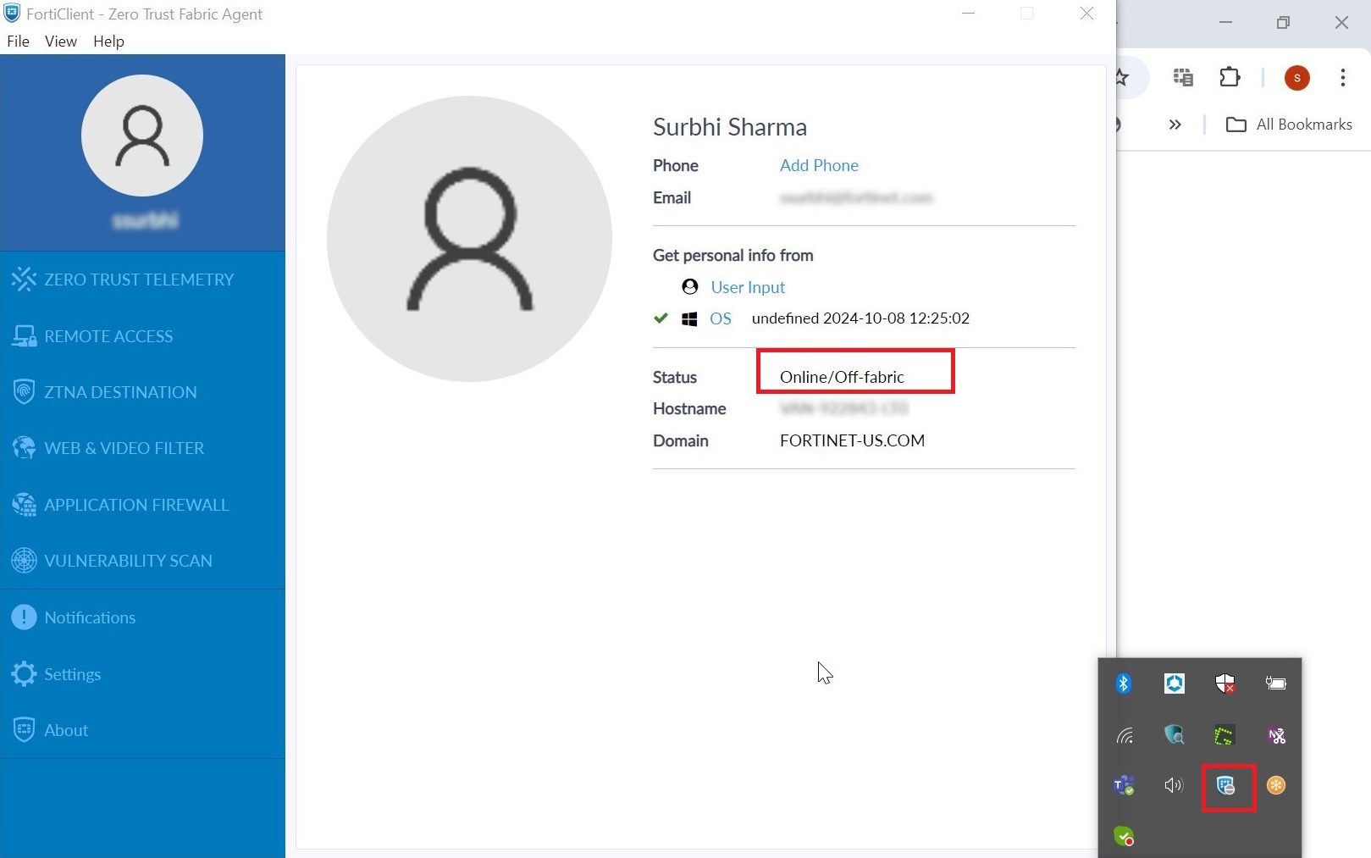Select Web & Video Filter

[124, 447]
